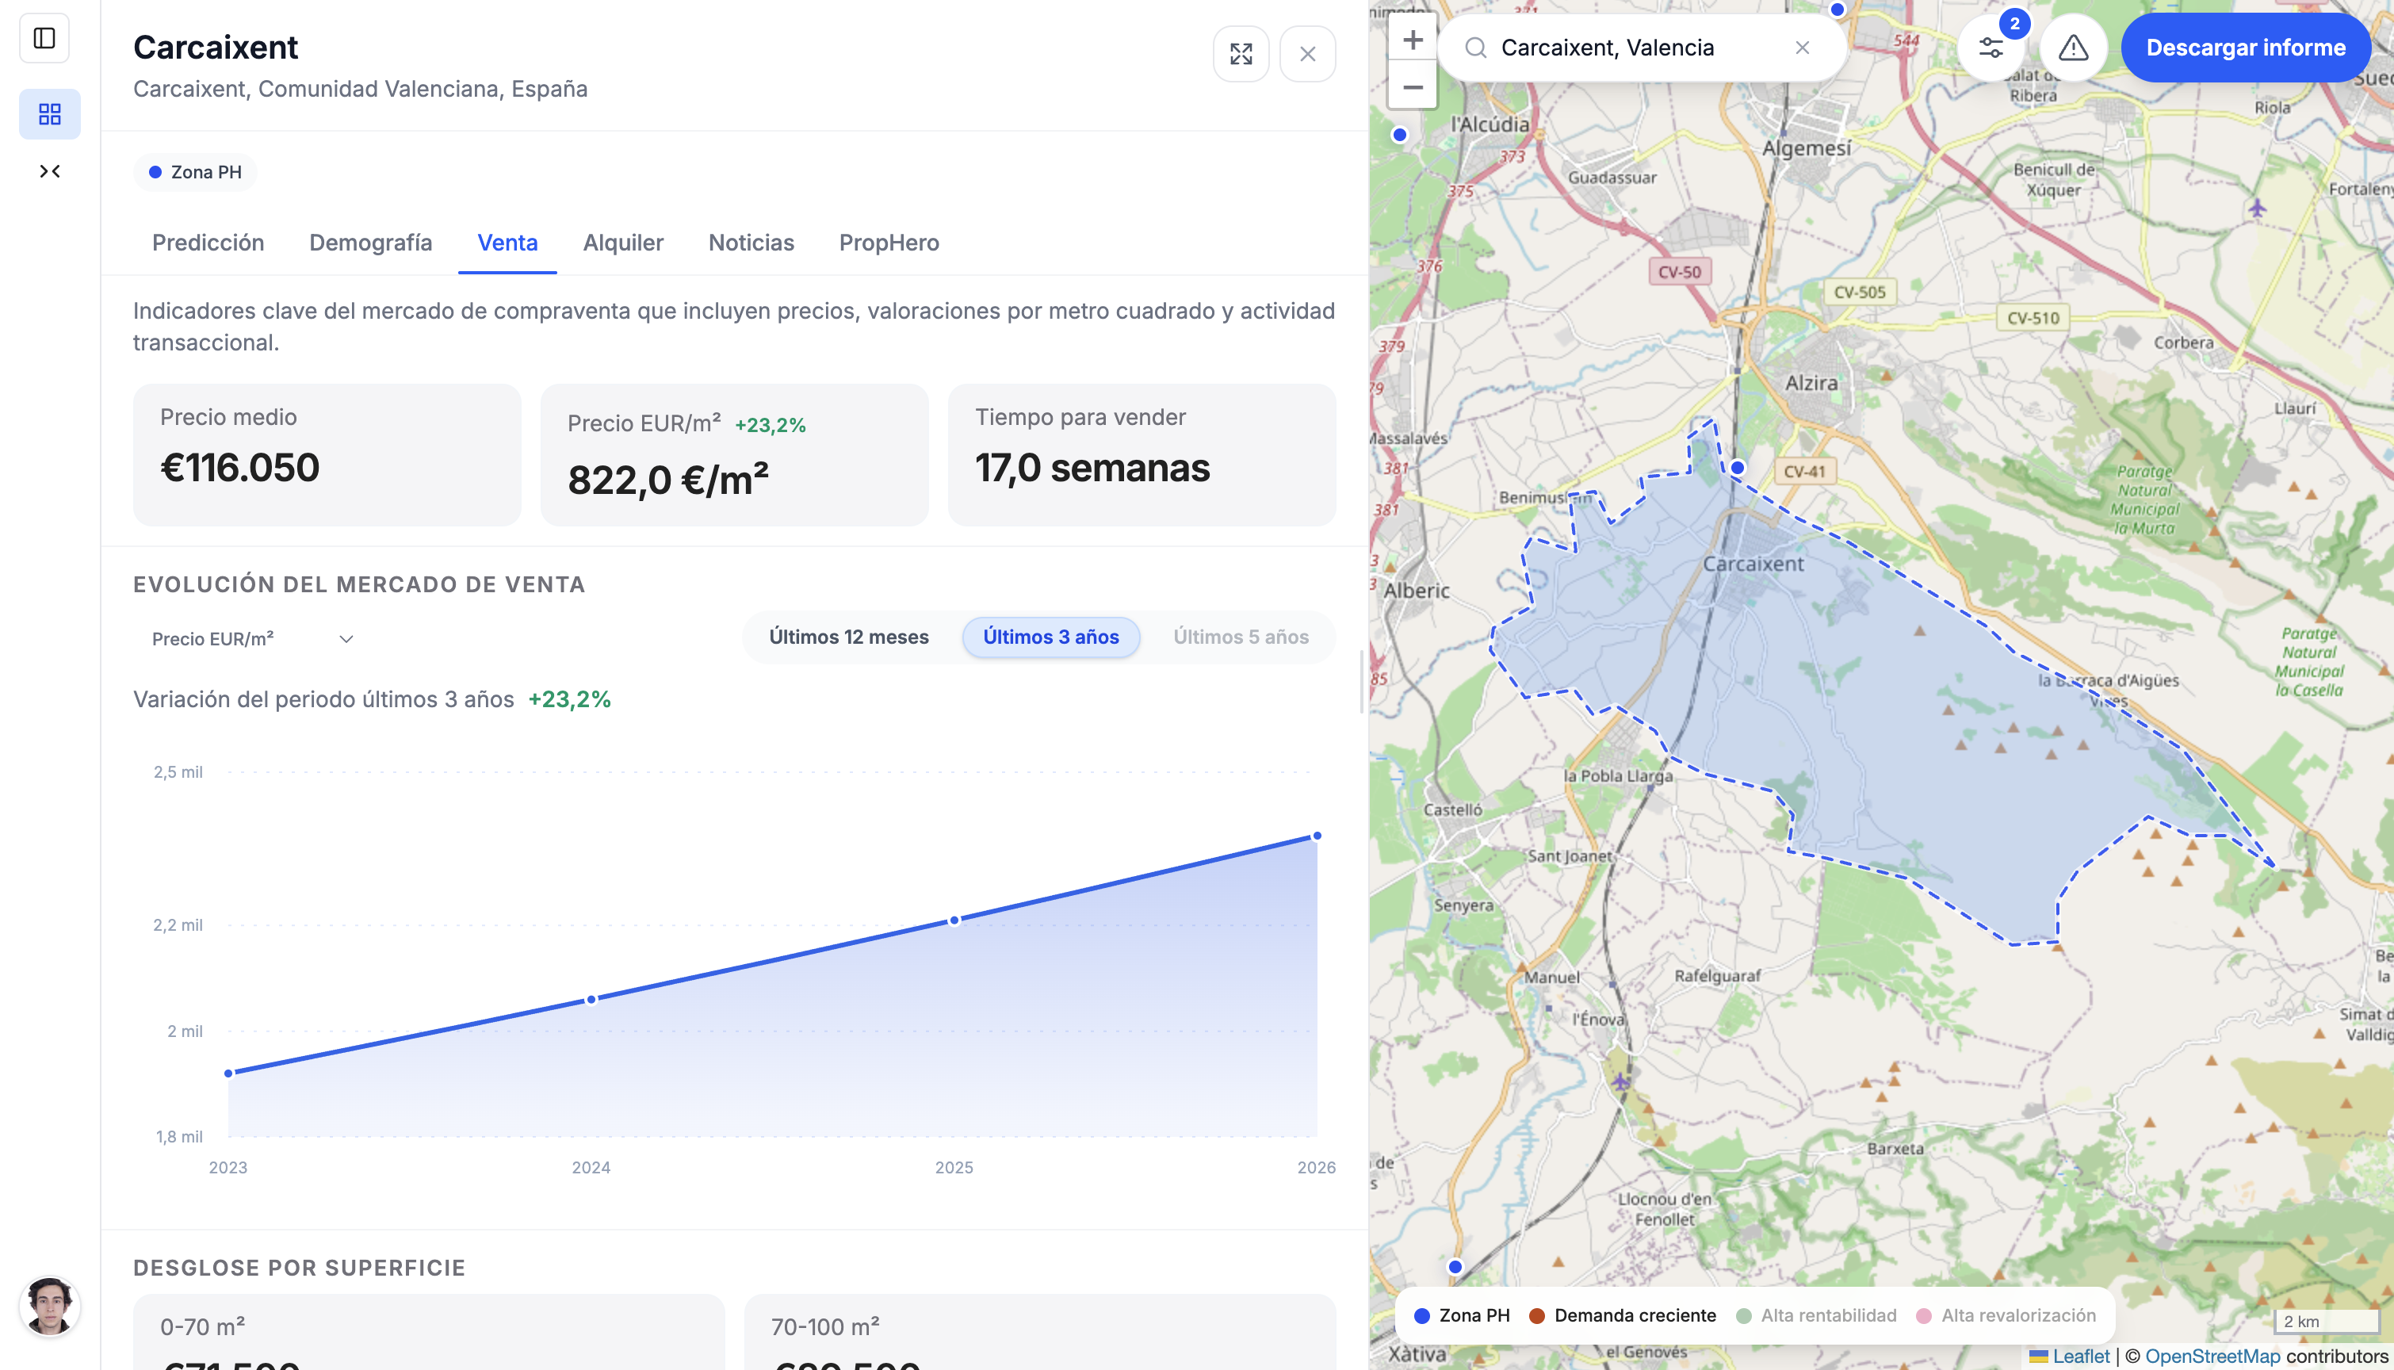The image size is (2394, 1370).
Task: Open the dashboard grid view
Action: pos(50,114)
